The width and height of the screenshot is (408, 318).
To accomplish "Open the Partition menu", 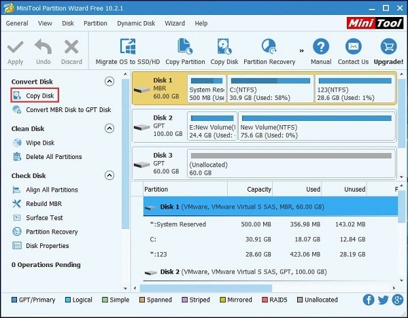I will 95,23.
